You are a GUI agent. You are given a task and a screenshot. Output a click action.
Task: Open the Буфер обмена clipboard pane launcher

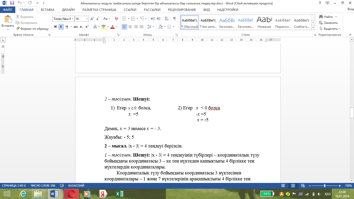coord(49,35)
